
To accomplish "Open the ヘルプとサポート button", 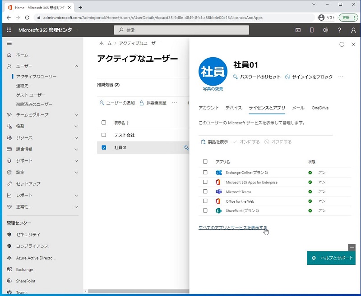I will point(331,258).
